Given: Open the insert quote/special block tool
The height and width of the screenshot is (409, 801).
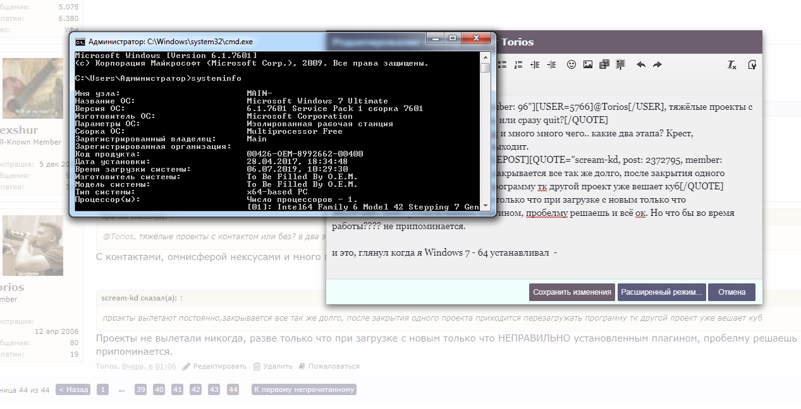Looking at the screenshot, I should 620,64.
